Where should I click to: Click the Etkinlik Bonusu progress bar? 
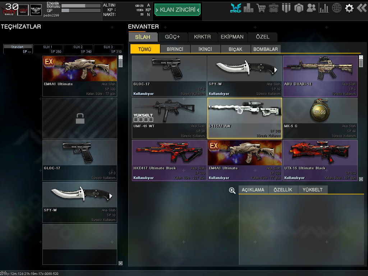coord(81,6)
